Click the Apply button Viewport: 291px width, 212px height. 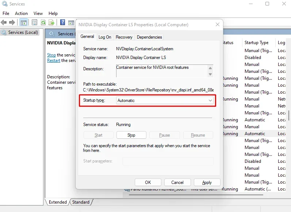(x=207, y=182)
